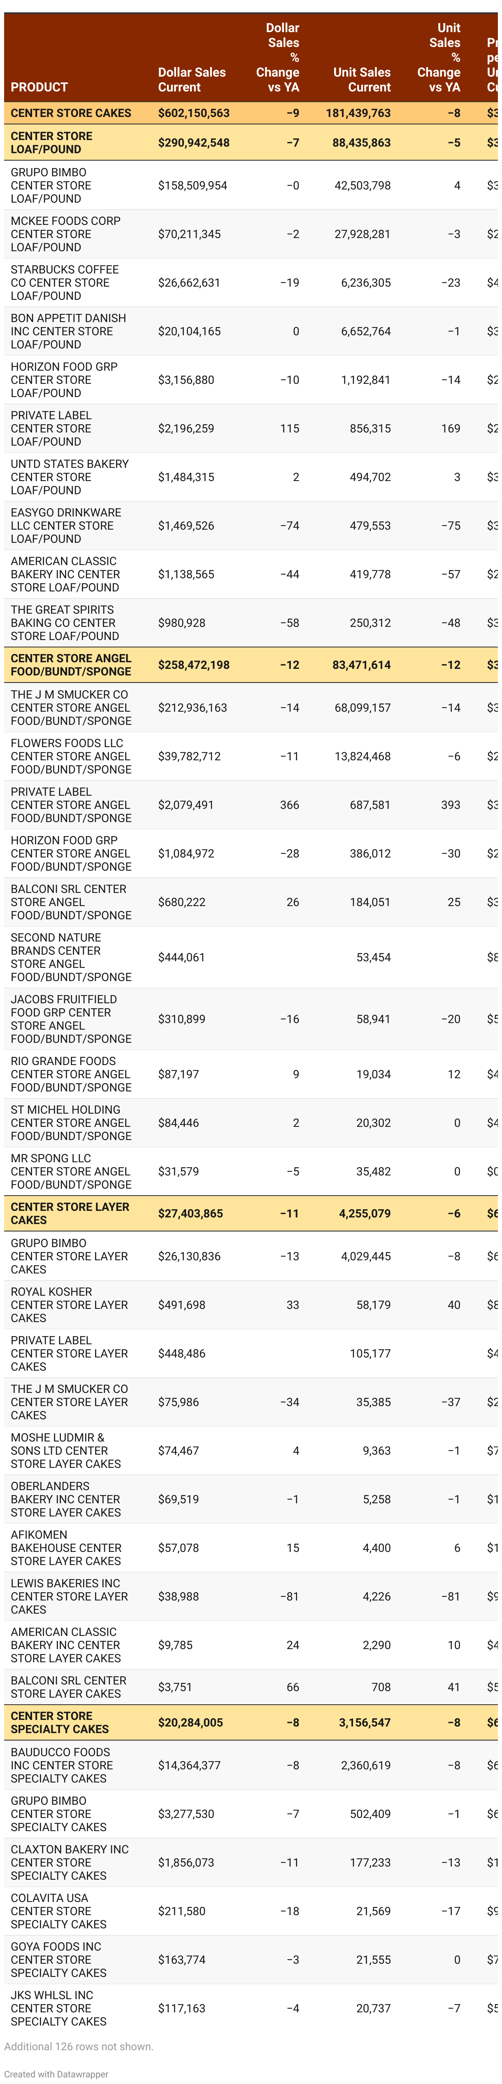The height and width of the screenshot is (2084, 502).
Task: Click Unit Sales % Change vs YA header
Action: (x=440, y=57)
